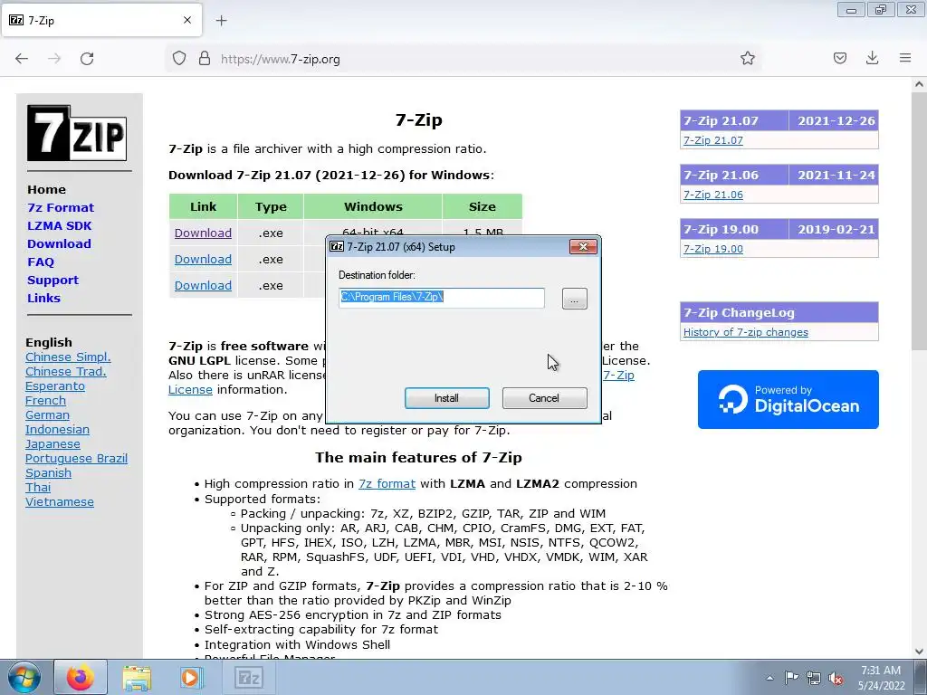Open the 7-Zip 21.07 news link
This screenshot has height=695, width=927.
[713, 140]
